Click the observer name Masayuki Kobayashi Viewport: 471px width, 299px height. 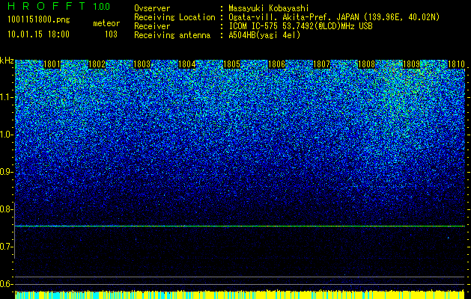[x=269, y=9]
